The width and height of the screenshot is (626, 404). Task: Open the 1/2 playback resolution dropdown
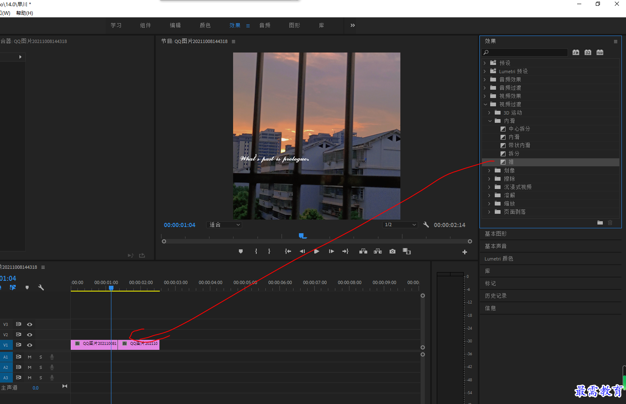[x=400, y=225]
